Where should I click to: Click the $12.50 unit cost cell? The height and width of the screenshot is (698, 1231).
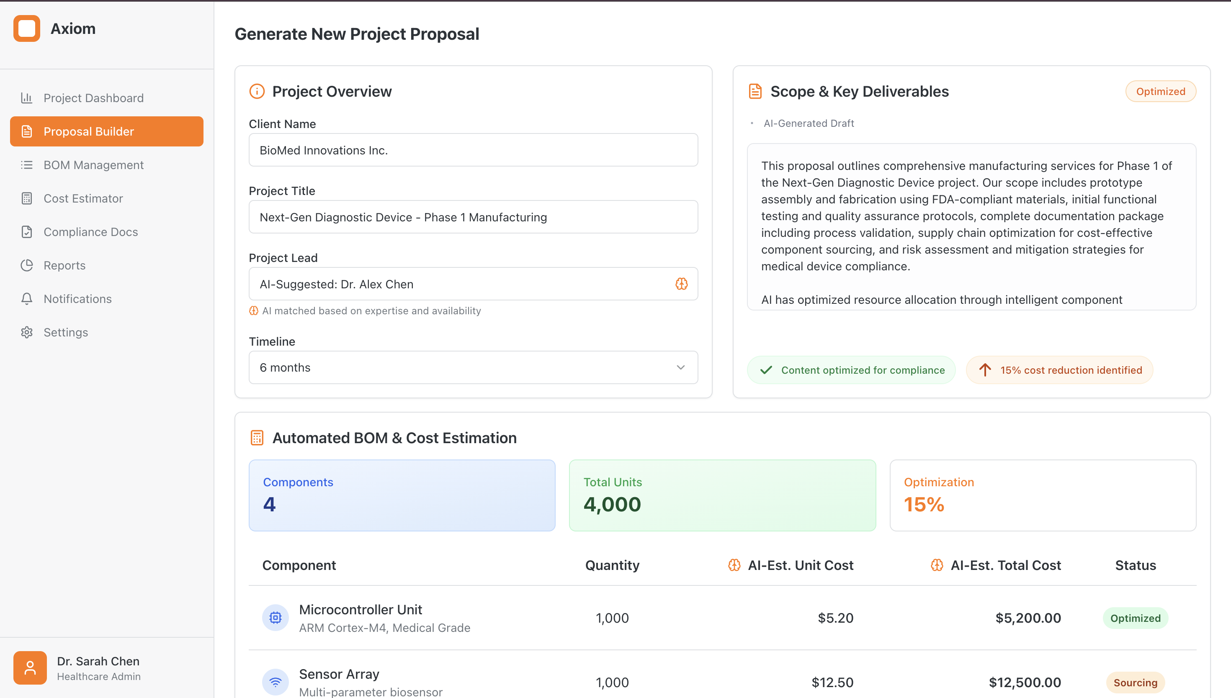click(832, 683)
